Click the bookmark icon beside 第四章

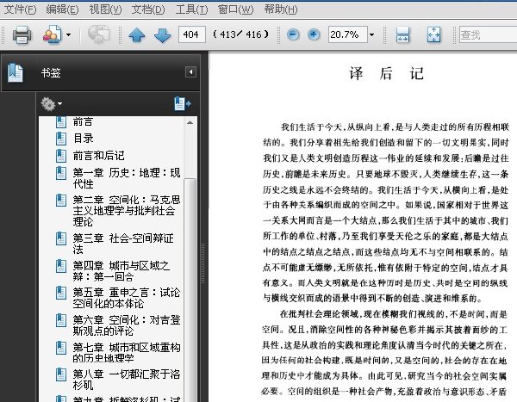[61, 266]
